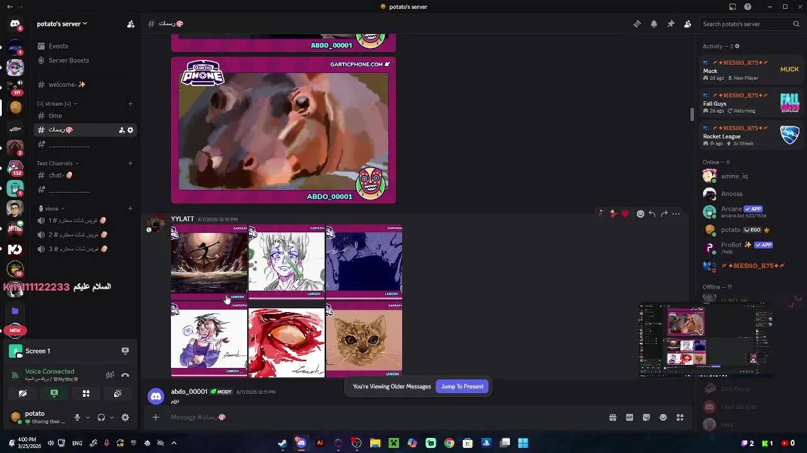Image resolution: width=807 pixels, height=453 pixels.
Task: Open Direct Messages home icon
Action: pyautogui.click(x=15, y=24)
